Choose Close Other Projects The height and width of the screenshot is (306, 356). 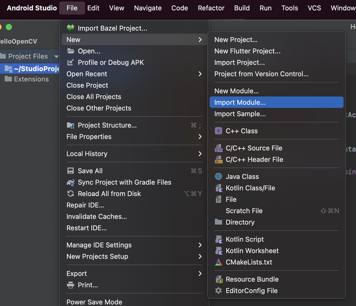tap(134, 108)
